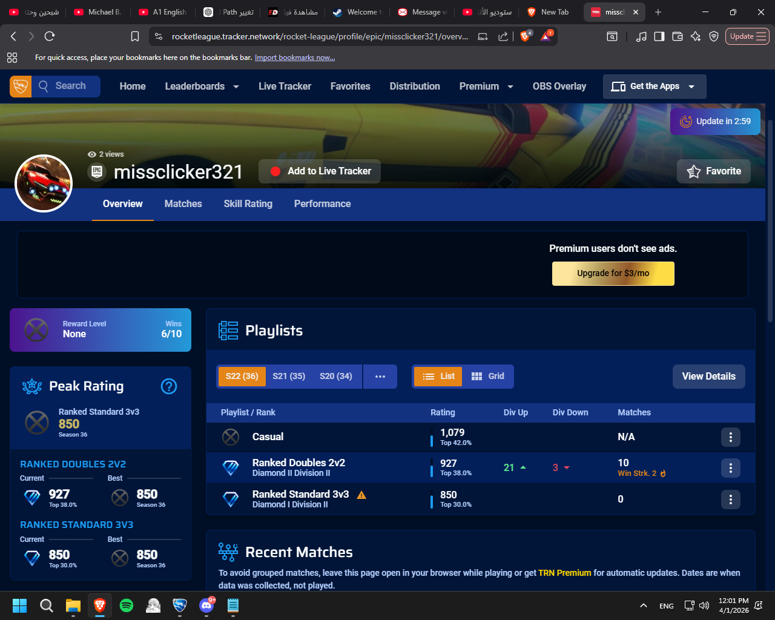Open options menu for Ranked Doubles 2v2 row

[731, 468]
